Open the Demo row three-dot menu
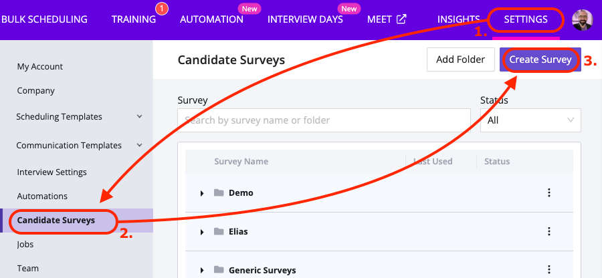 (549, 193)
